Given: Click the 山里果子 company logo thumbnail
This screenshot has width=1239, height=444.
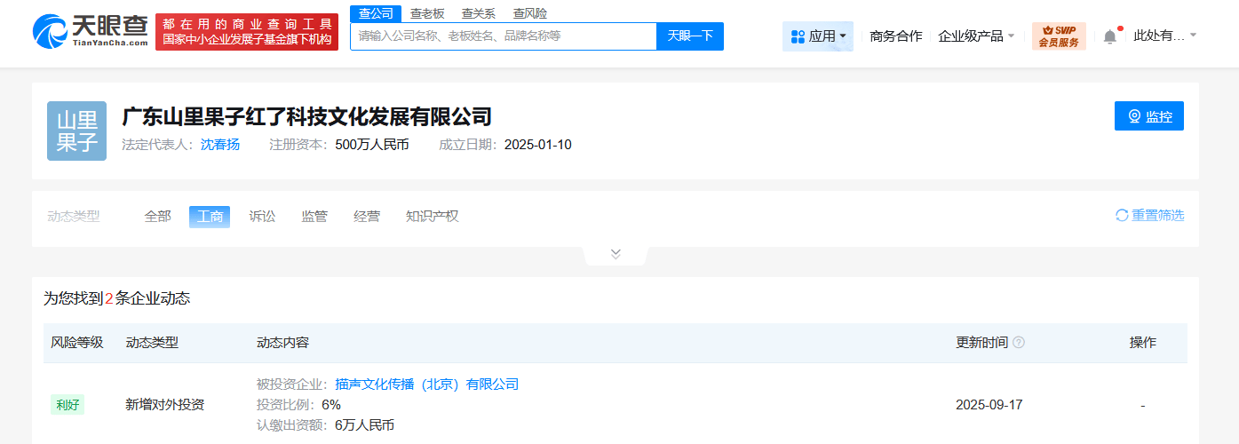Looking at the screenshot, I should (76, 131).
